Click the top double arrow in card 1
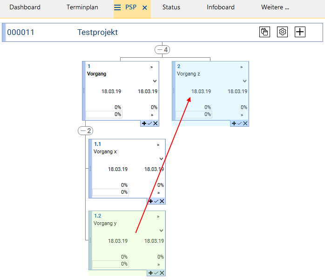The image size is (325, 280). click(x=151, y=67)
